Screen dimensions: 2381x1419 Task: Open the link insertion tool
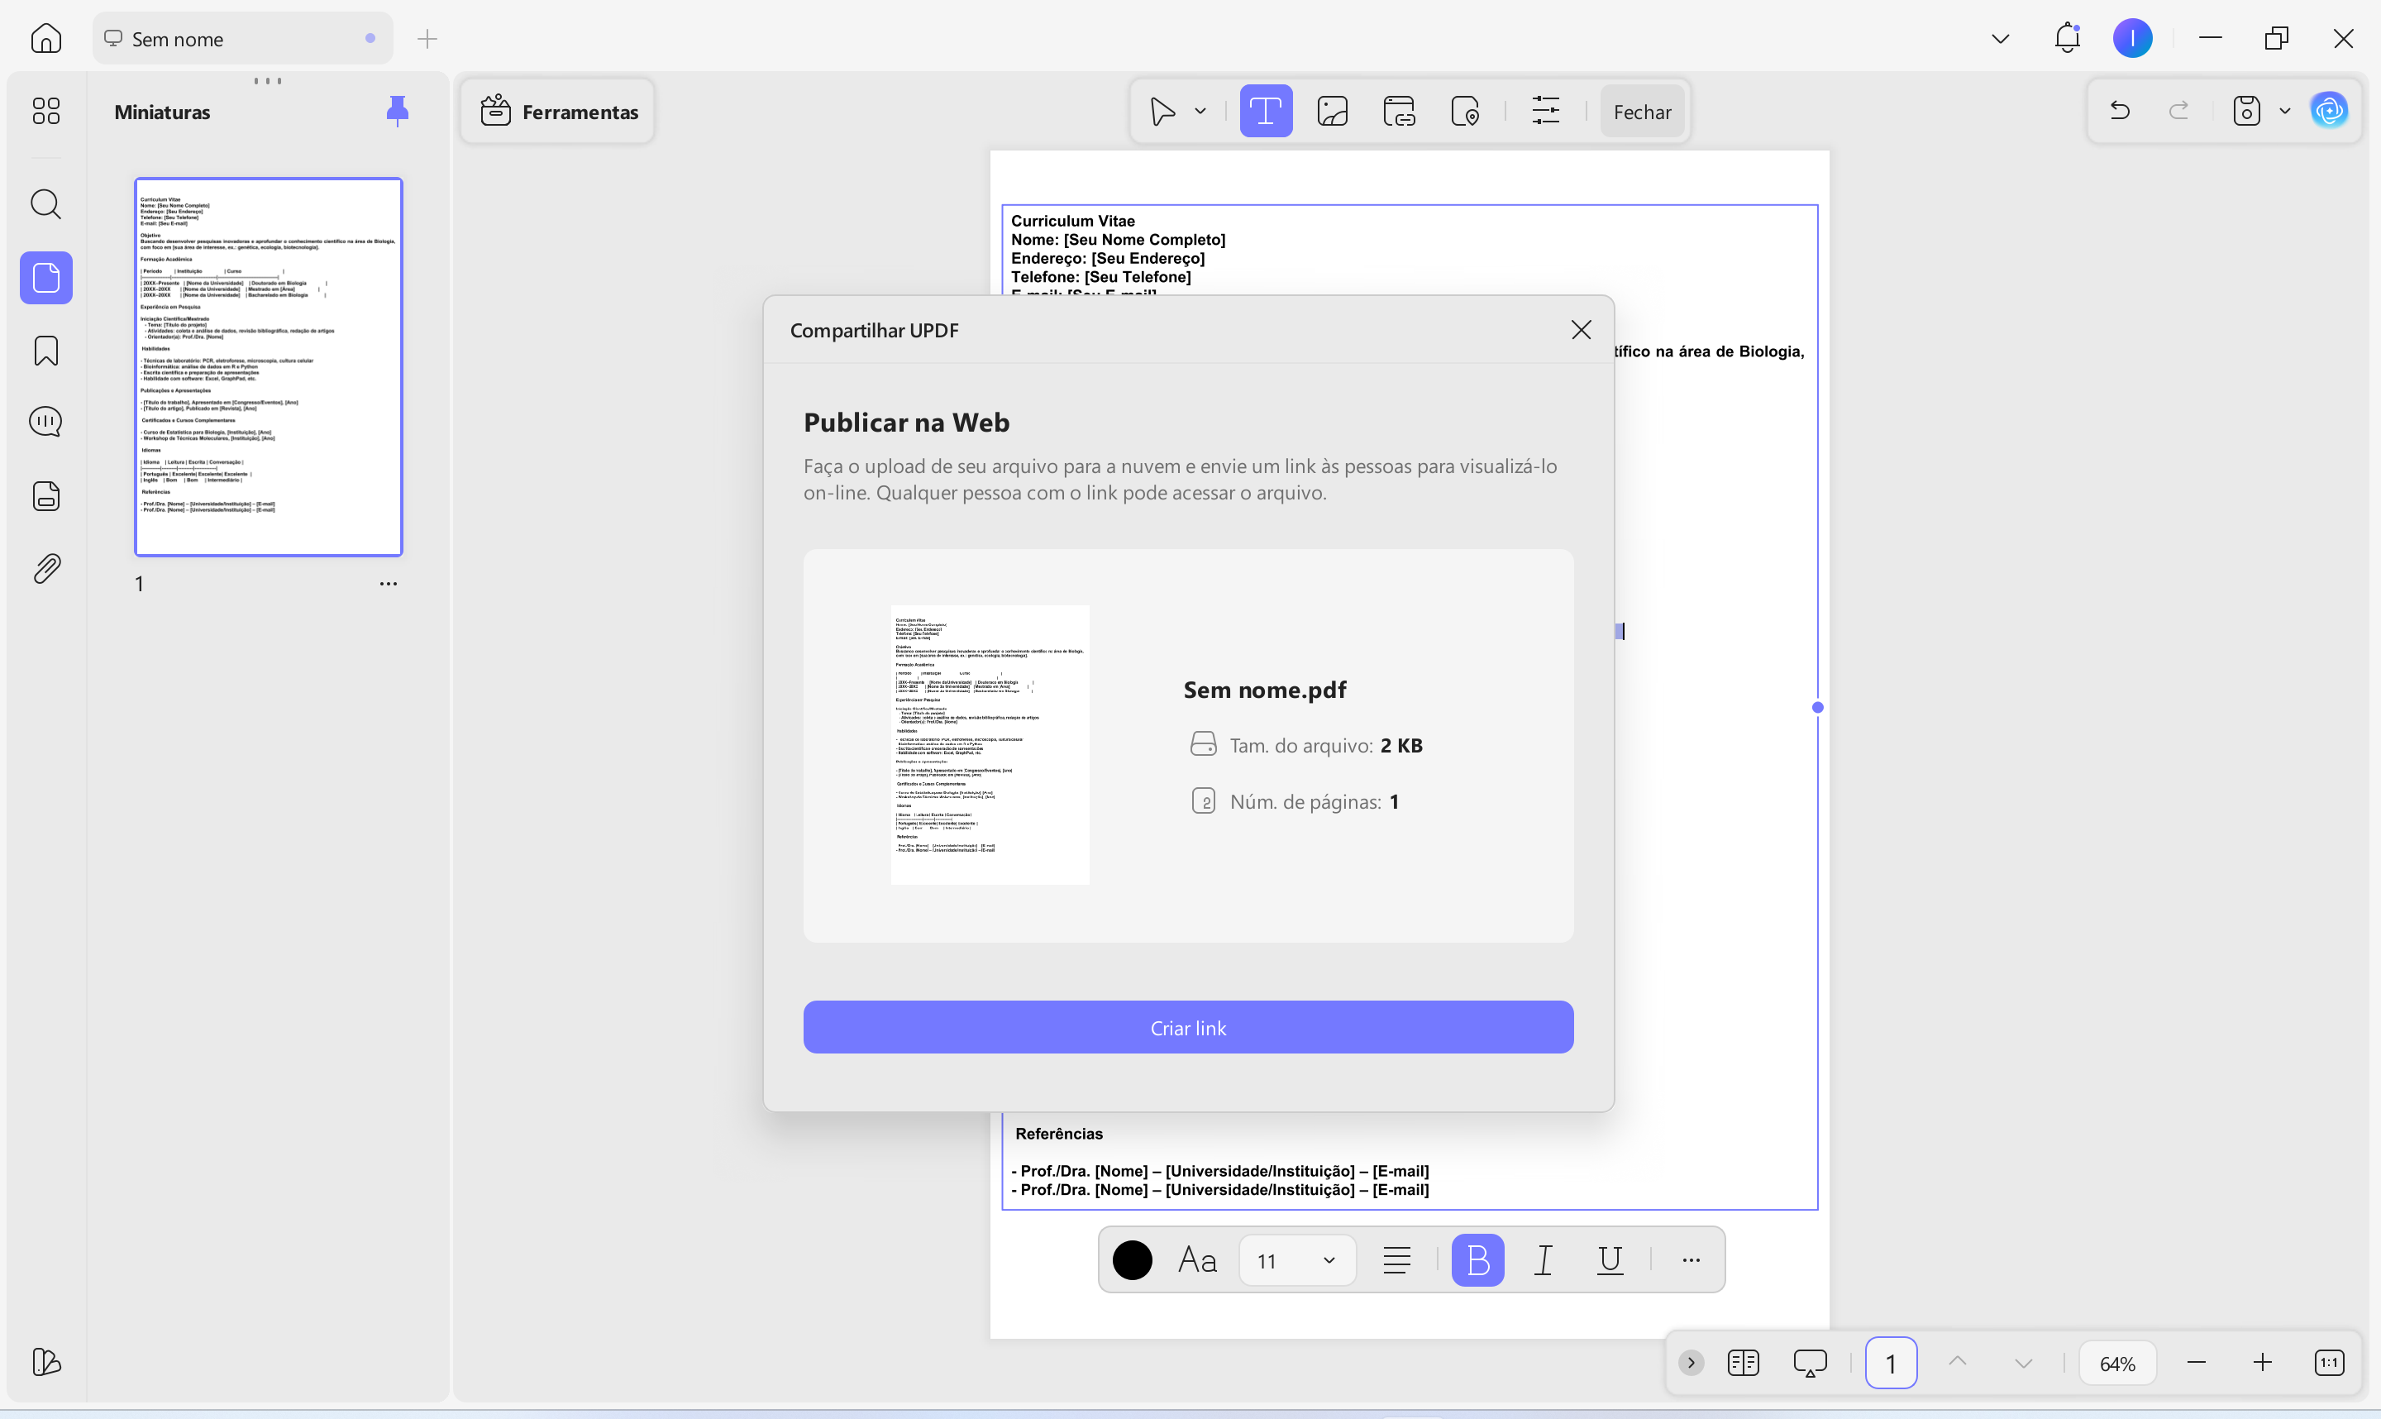point(1400,111)
